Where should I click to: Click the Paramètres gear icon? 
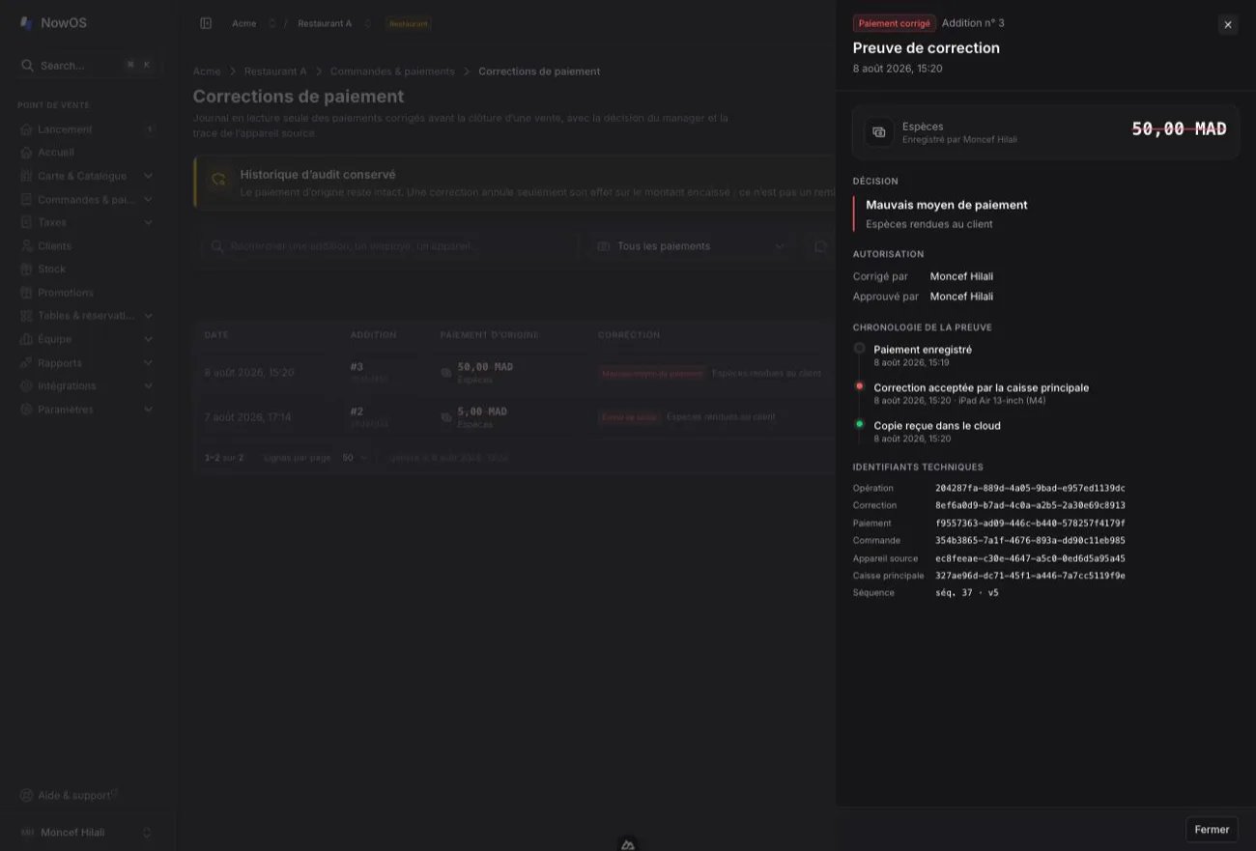coord(27,410)
